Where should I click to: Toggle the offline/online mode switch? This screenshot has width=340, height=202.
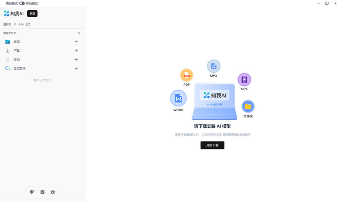(x=22, y=3)
